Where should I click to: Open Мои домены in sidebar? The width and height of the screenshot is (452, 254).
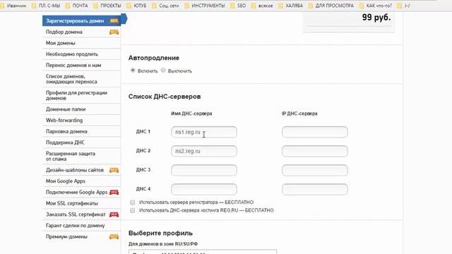click(x=82, y=43)
